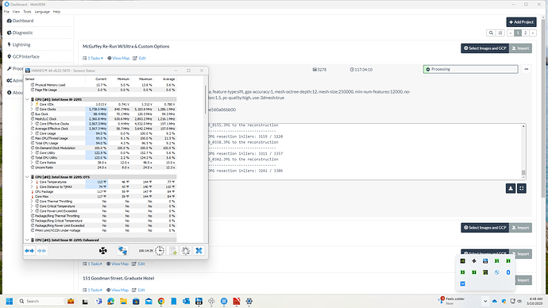
Task: Open View Map for 151 Goodman Street
Action: point(118,290)
